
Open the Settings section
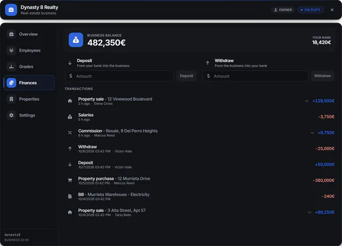tap(29, 115)
